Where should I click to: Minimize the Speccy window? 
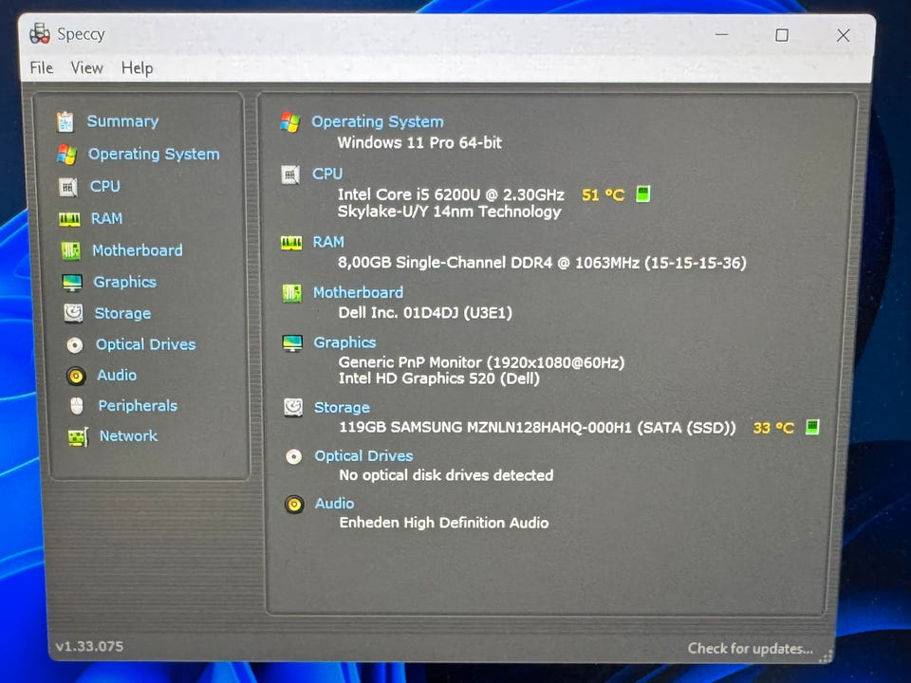point(721,35)
